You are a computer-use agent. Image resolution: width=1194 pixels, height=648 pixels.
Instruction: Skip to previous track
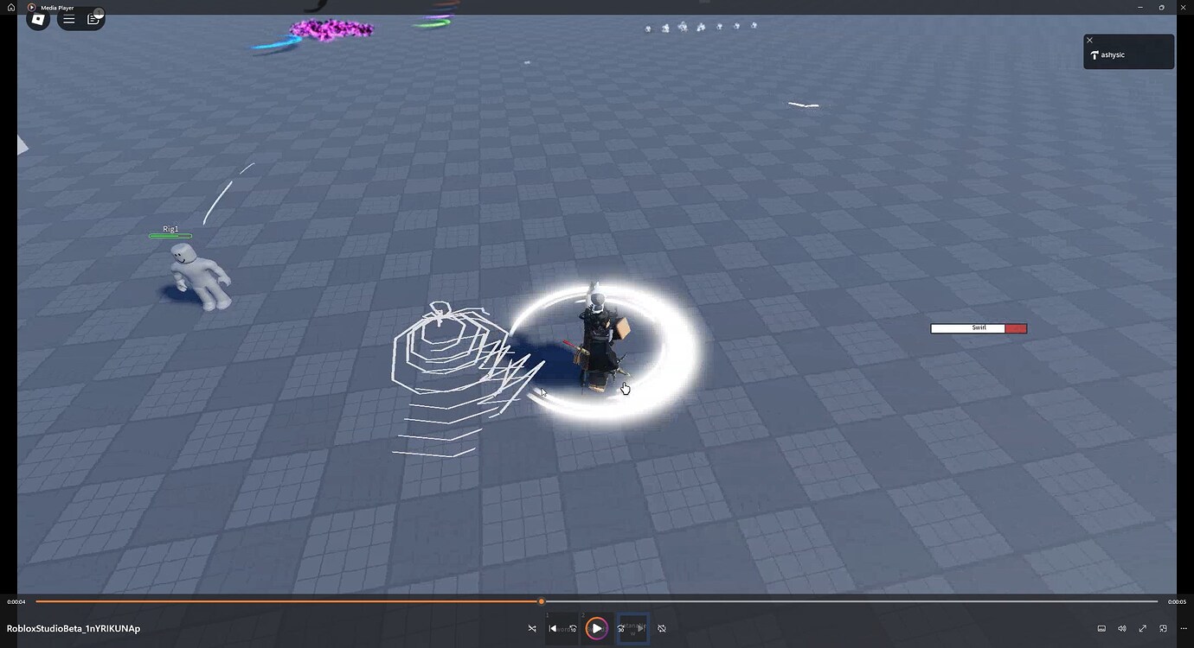pyautogui.click(x=554, y=628)
